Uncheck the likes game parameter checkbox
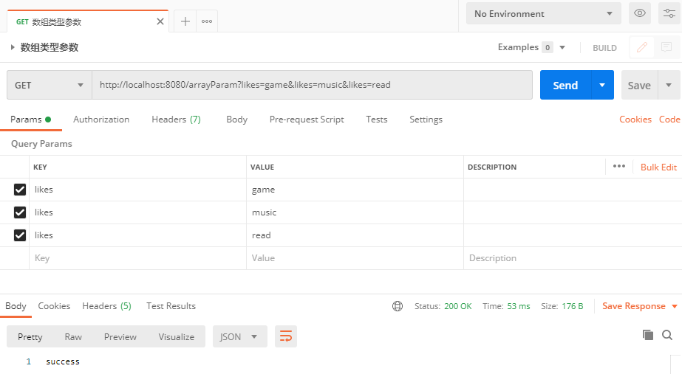 pos(20,190)
